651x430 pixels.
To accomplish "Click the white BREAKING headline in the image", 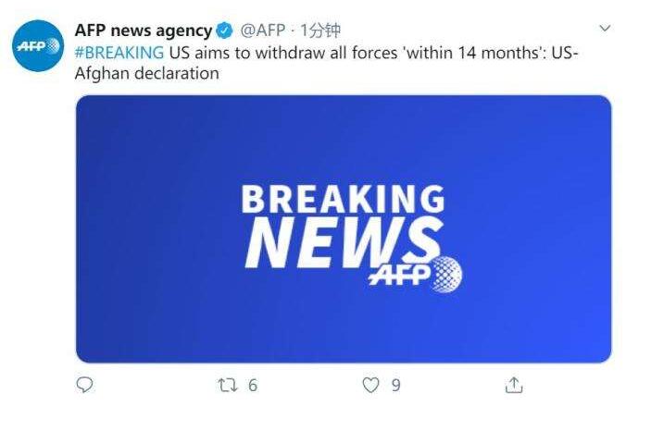I will click(343, 199).
